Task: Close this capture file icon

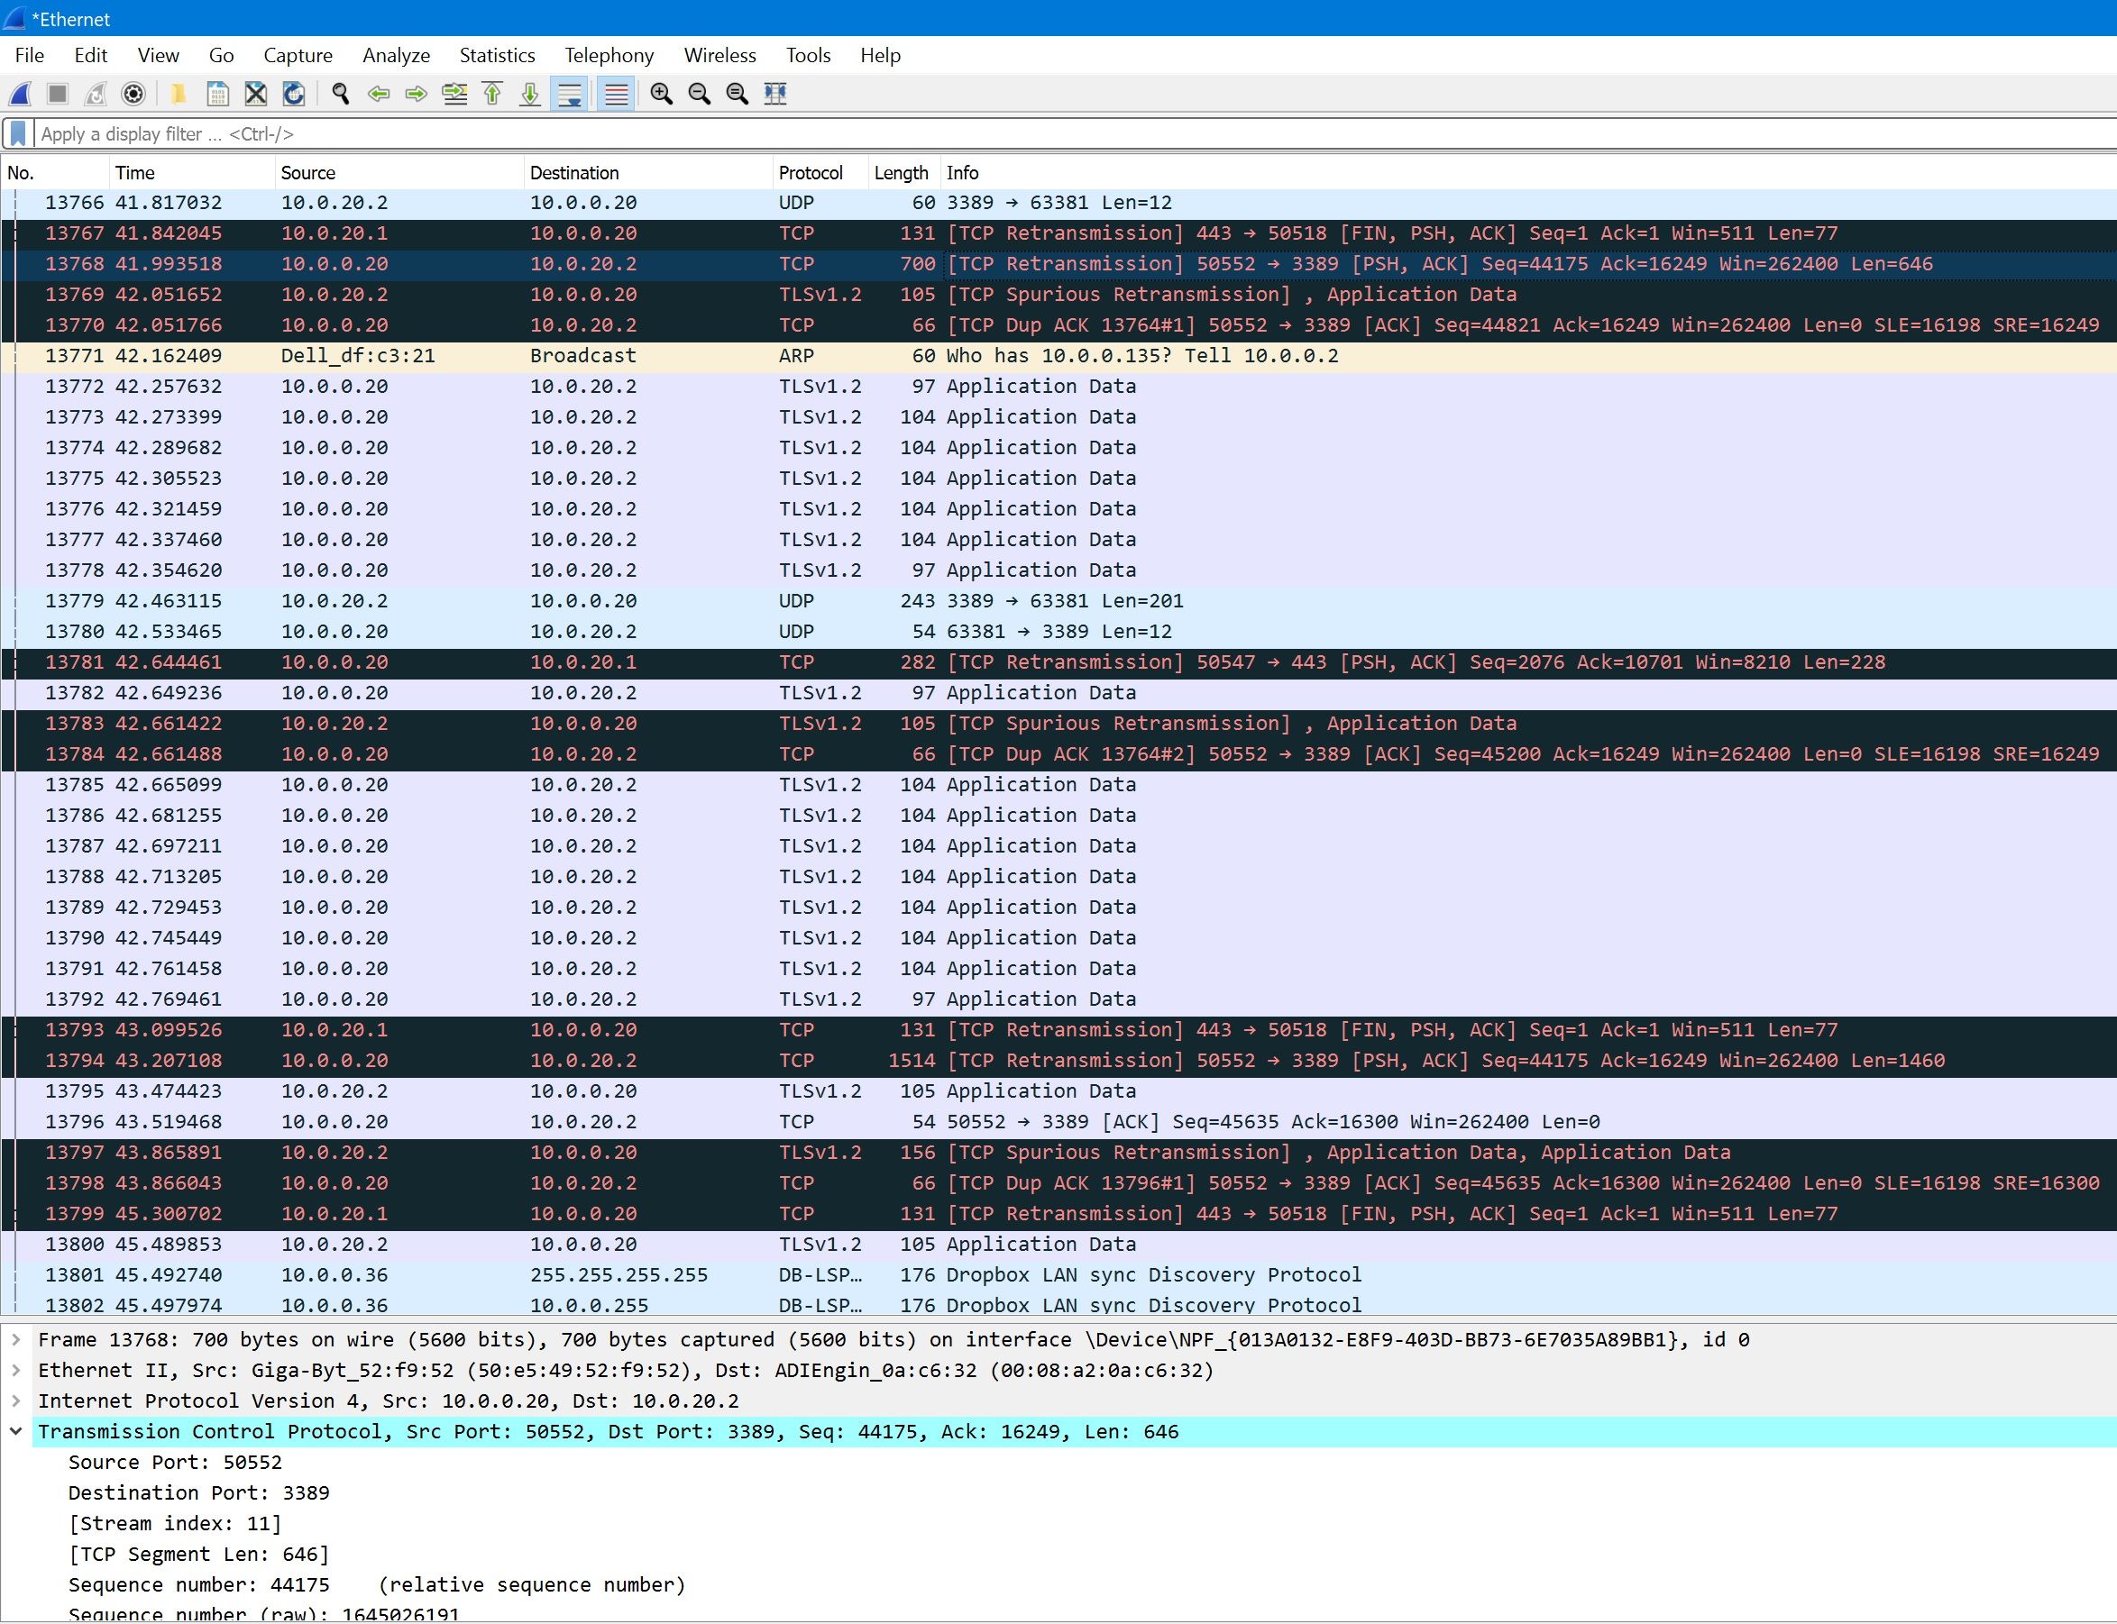Action: pyautogui.click(x=255, y=94)
